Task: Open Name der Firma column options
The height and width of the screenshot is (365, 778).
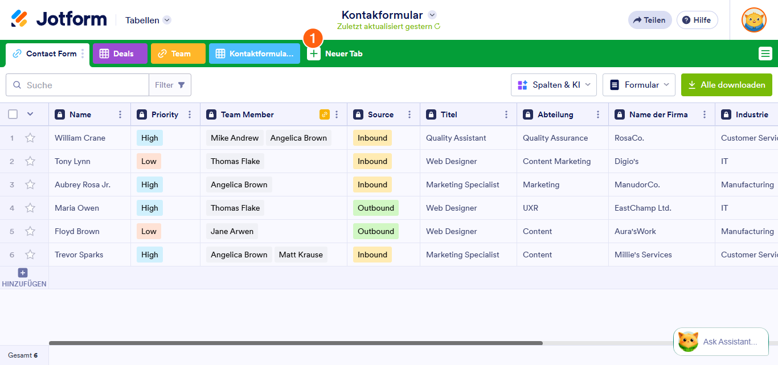Action: tap(705, 114)
